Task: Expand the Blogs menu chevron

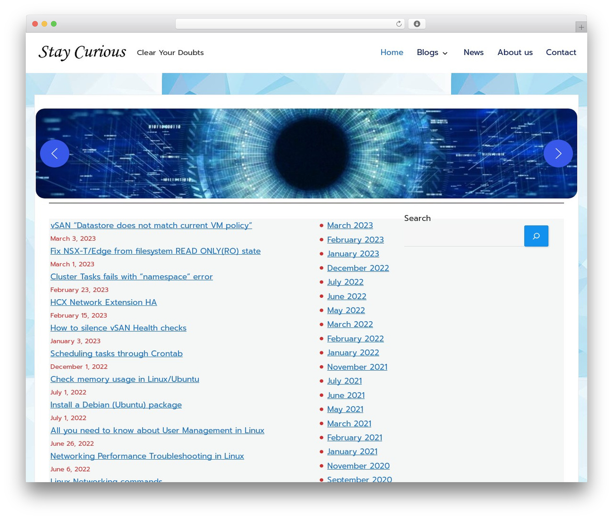Action: pos(445,53)
